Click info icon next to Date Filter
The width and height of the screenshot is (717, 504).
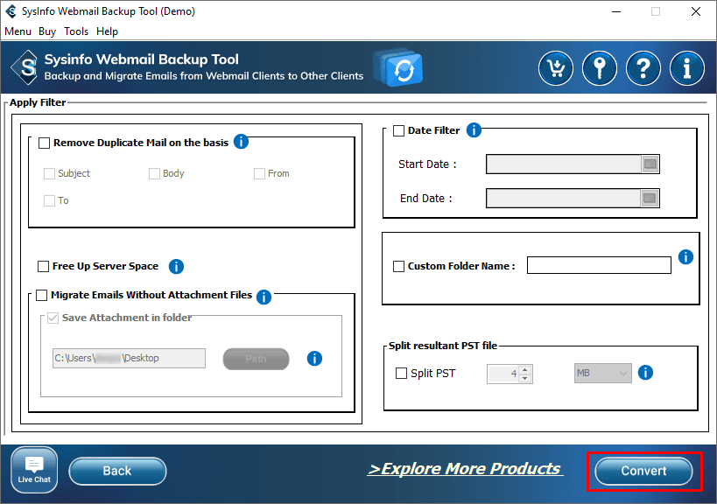coord(474,130)
